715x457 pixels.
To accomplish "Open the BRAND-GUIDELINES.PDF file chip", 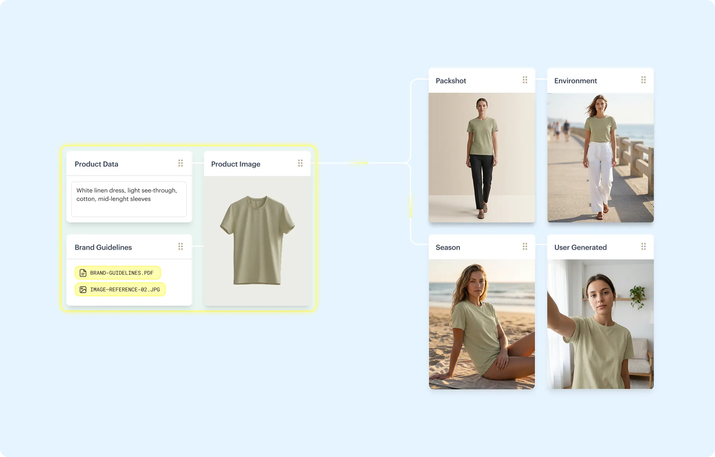I will (121, 273).
